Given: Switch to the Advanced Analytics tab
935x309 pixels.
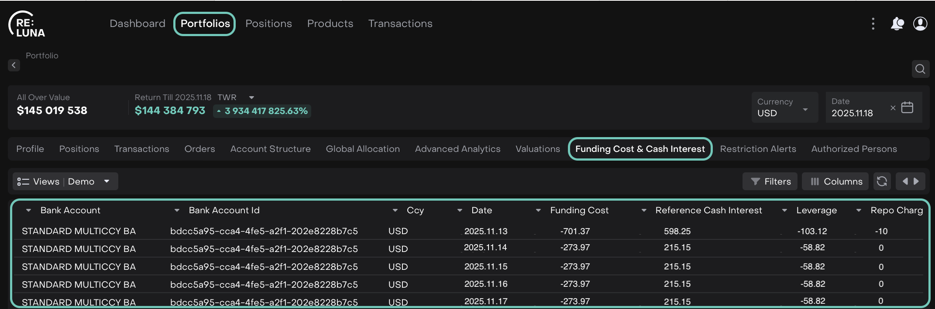Looking at the screenshot, I should tap(457, 149).
